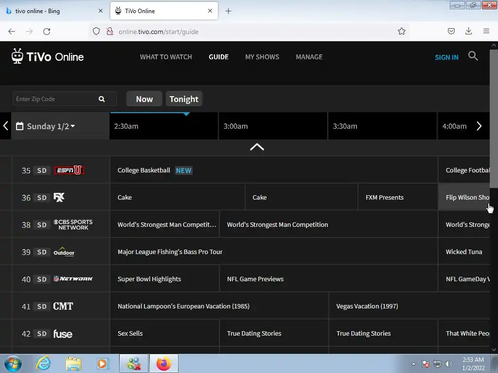
Task: Select the FX channel logo
Action: point(59,197)
